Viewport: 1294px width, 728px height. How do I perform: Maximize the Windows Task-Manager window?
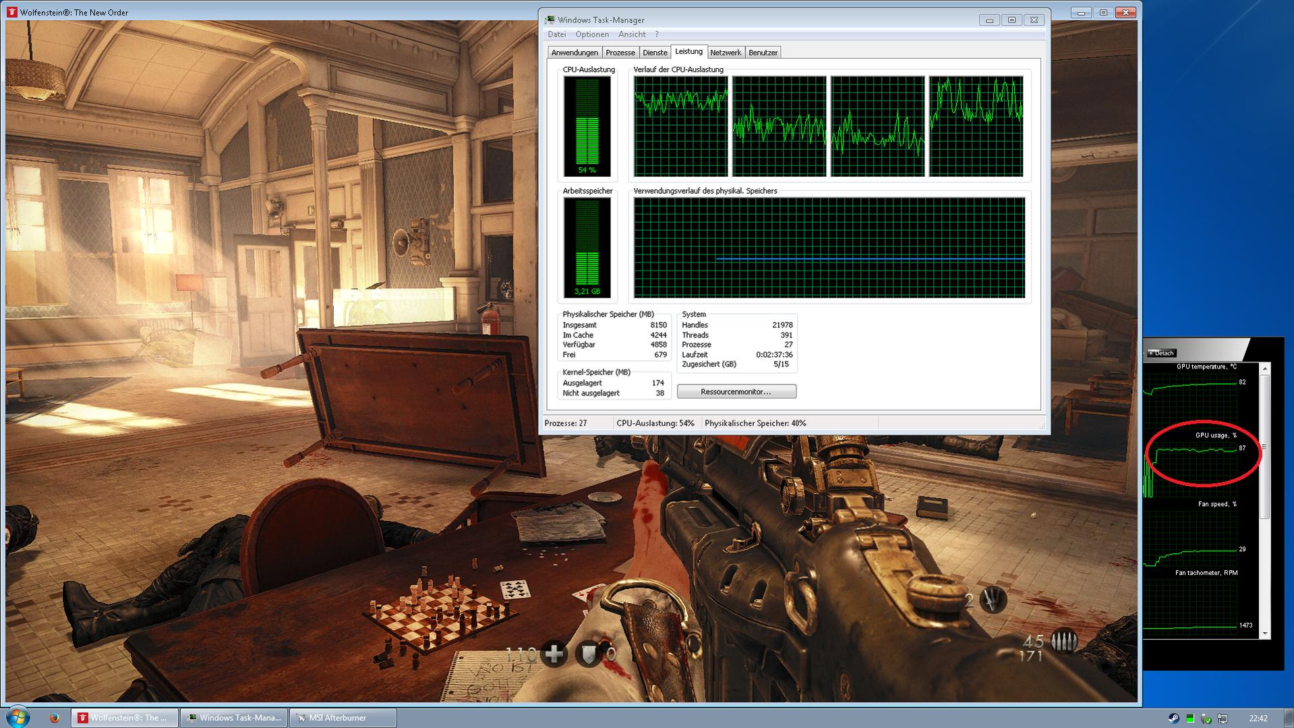[1011, 20]
